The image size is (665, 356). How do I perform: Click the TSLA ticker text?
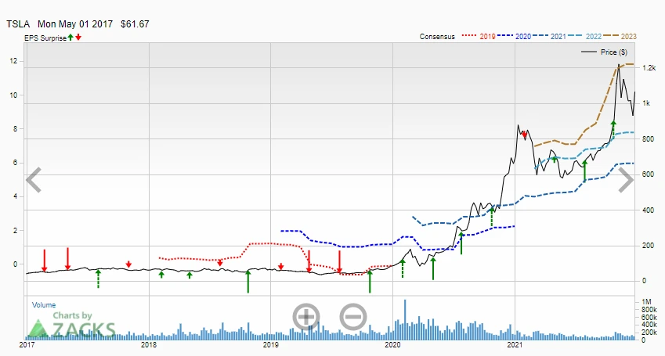[x=18, y=24]
